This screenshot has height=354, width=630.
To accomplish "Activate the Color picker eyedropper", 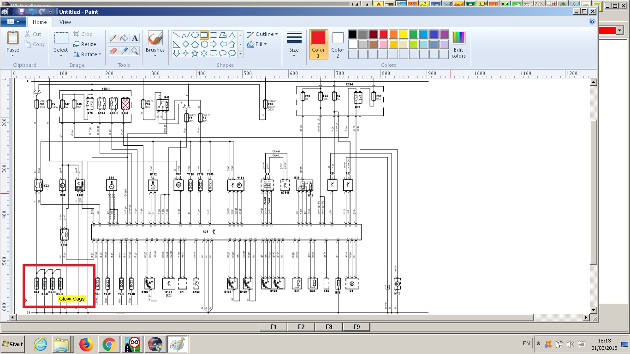I will pos(124,50).
